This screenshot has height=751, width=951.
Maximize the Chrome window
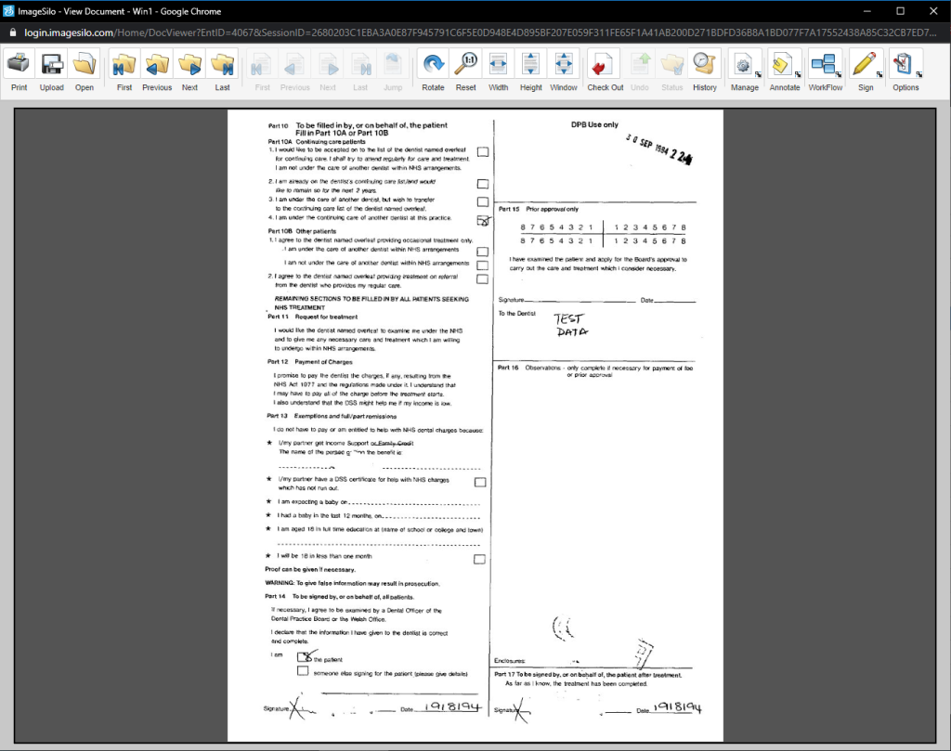901,11
